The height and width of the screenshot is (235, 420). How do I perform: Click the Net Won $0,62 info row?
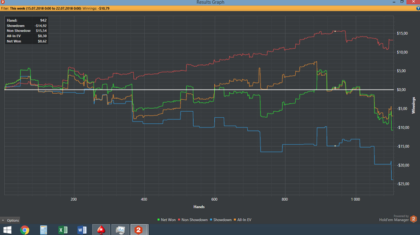coord(26,41)
